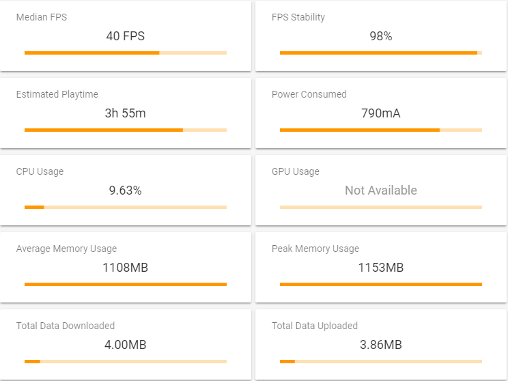Click the Total Data Downloaded bar

pos(126,361)
